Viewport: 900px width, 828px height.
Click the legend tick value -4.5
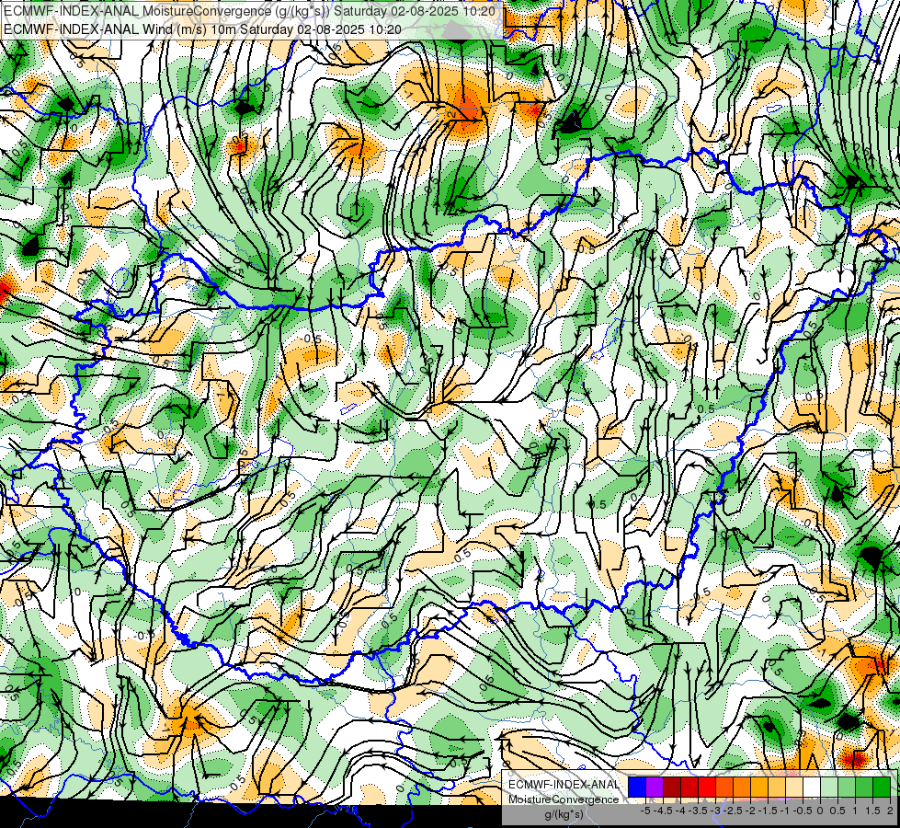tap(662, 811)
